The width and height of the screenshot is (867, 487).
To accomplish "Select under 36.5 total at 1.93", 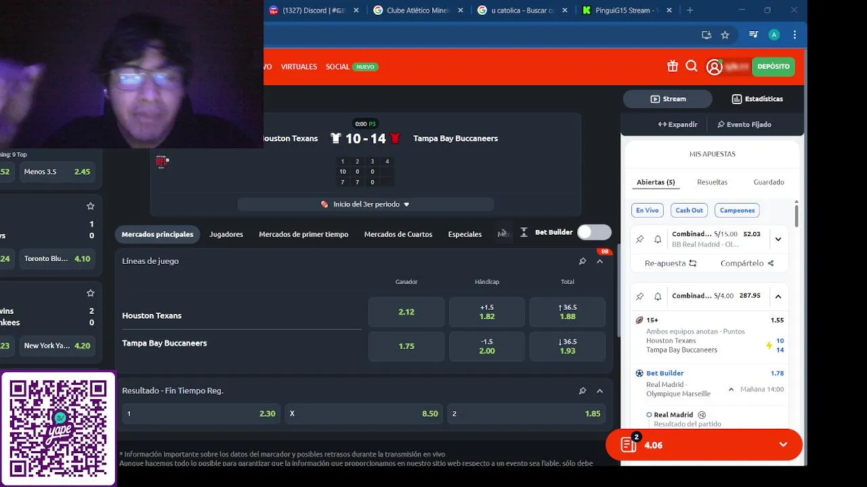I will coord(568,346).
